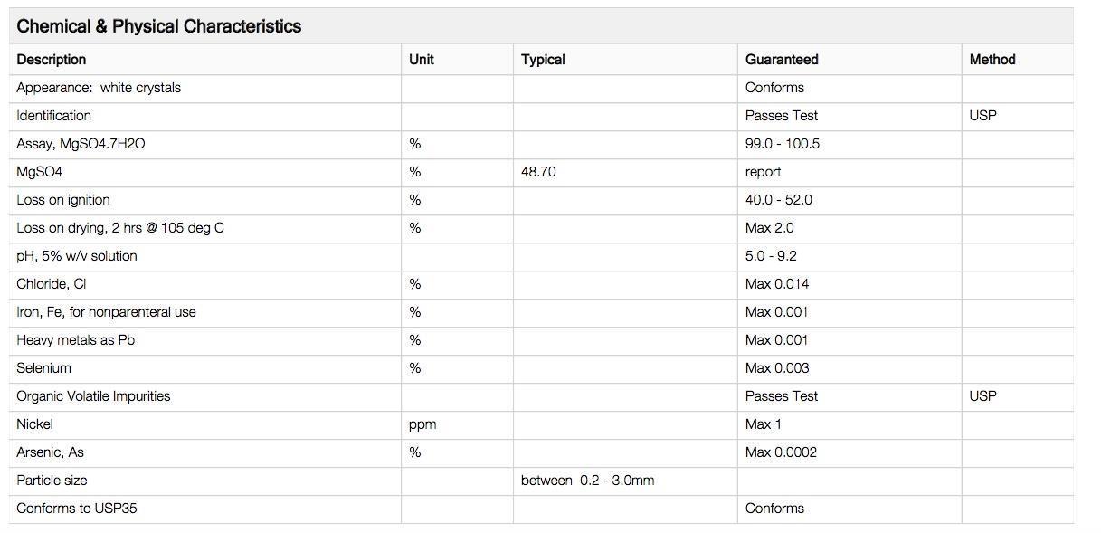Click the Method column header
Screen dimensions: 1101x533
point(992,60)
